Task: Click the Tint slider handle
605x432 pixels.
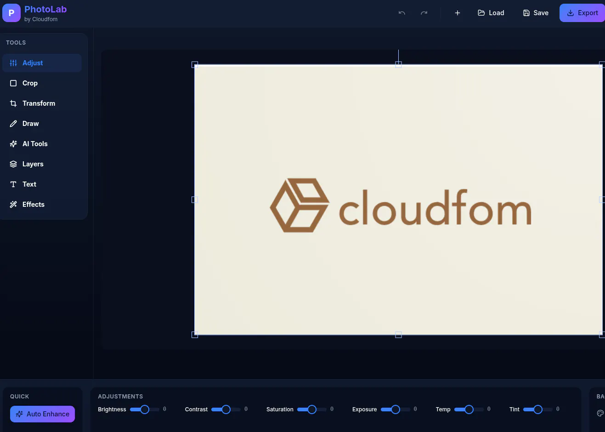Action: [x=538, y=409]
